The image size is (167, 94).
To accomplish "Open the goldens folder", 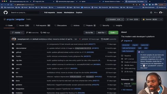I will click(x=19, y=85).
